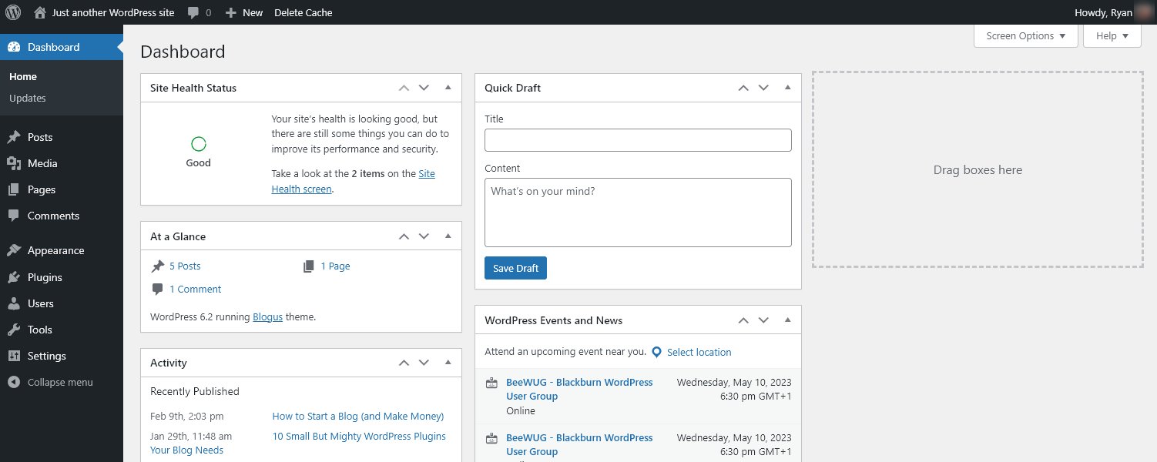Collapse the Site Health Status widget
1157x462 pixels.
pos(448,88)
